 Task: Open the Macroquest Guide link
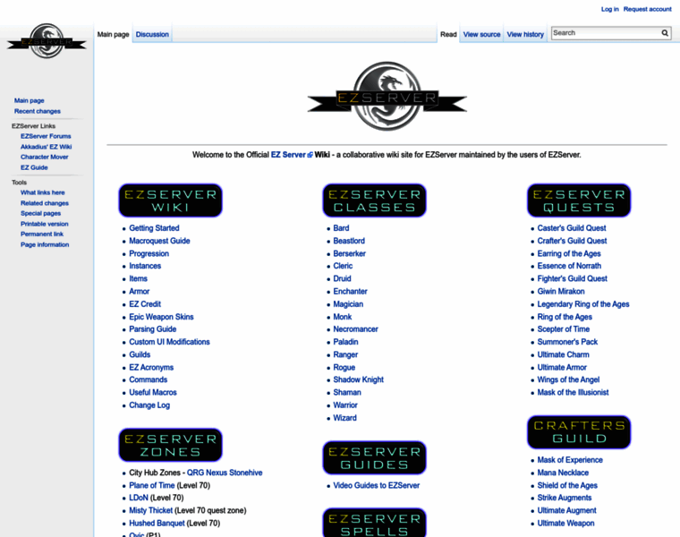tap(159, 241)
